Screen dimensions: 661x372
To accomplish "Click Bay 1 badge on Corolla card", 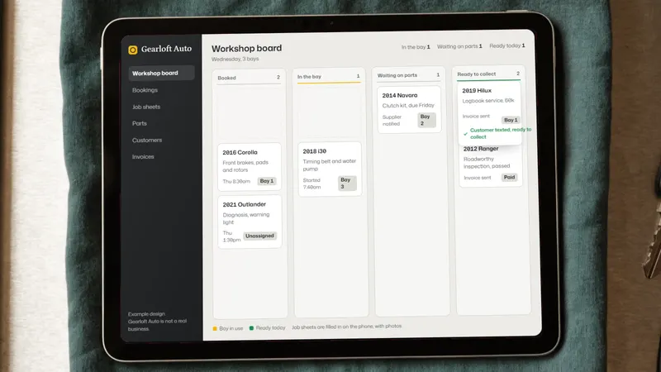I will (267, 181).
